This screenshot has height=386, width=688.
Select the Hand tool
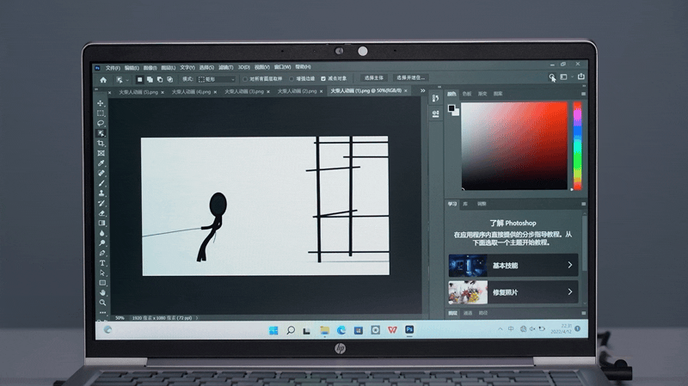click(x=102, y=292)
